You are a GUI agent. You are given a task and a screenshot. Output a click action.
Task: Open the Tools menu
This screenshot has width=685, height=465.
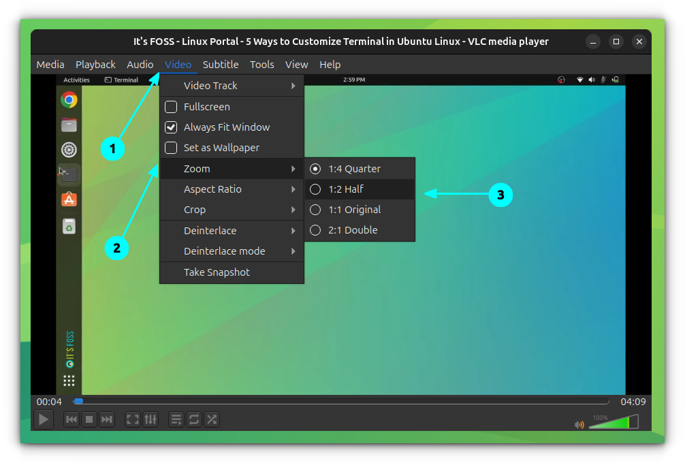coord(261,65)
